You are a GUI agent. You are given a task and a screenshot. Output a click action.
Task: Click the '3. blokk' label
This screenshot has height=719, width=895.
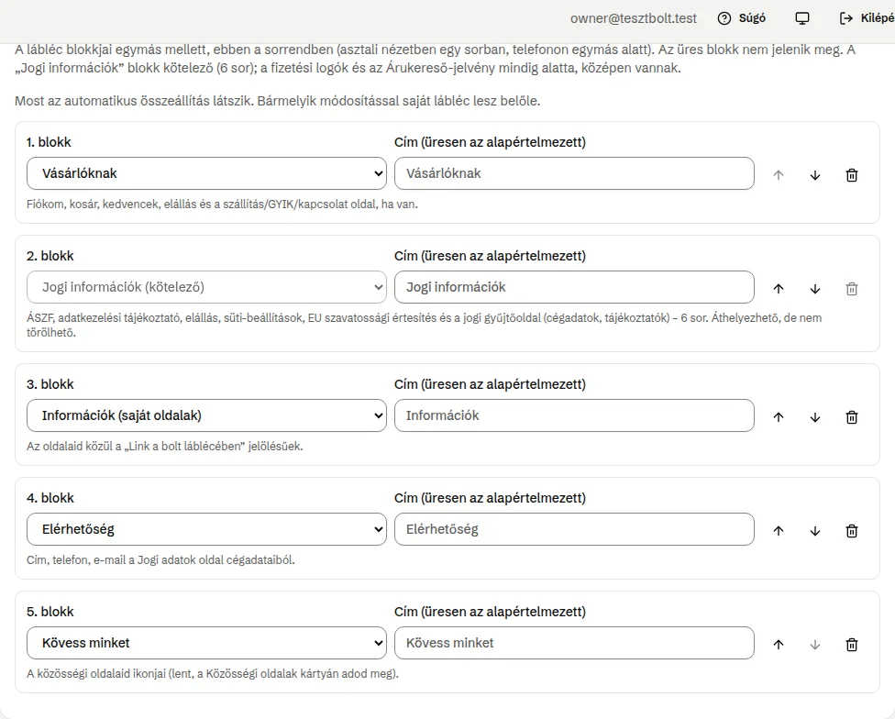coord(50,384)
